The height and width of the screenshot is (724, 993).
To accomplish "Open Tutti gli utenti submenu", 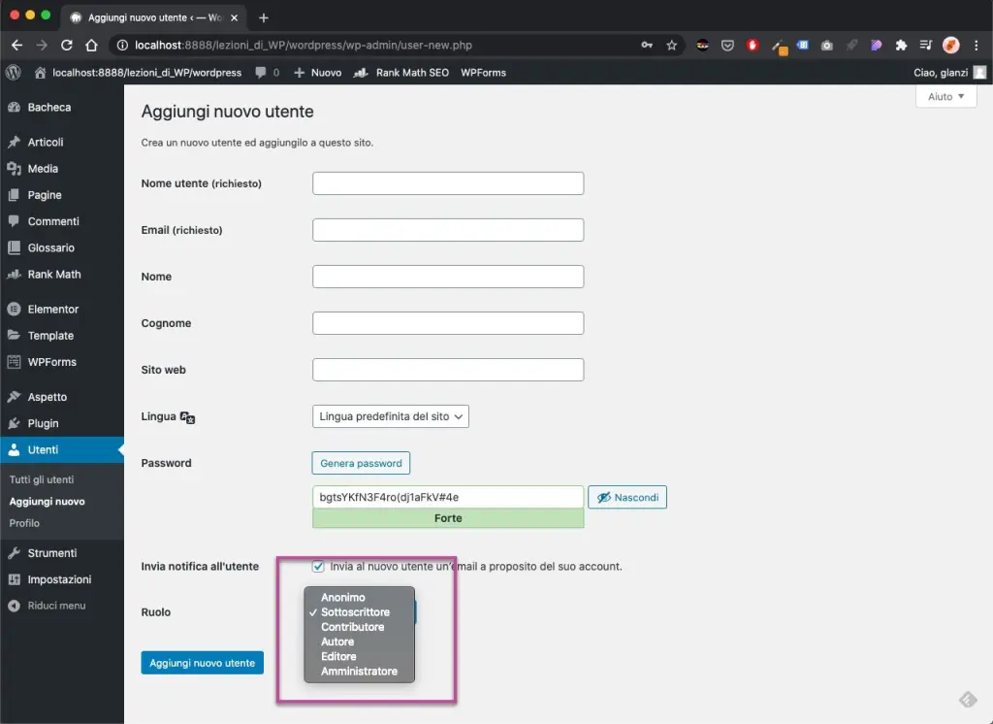I will [42, 480].
